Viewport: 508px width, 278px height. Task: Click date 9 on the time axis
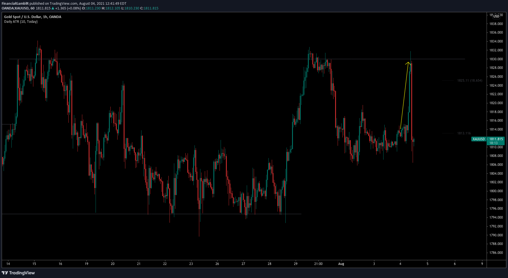(x=482, y=264)
